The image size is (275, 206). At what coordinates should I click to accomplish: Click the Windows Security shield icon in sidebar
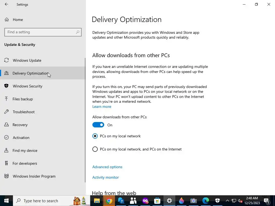(x=6, y=86)
